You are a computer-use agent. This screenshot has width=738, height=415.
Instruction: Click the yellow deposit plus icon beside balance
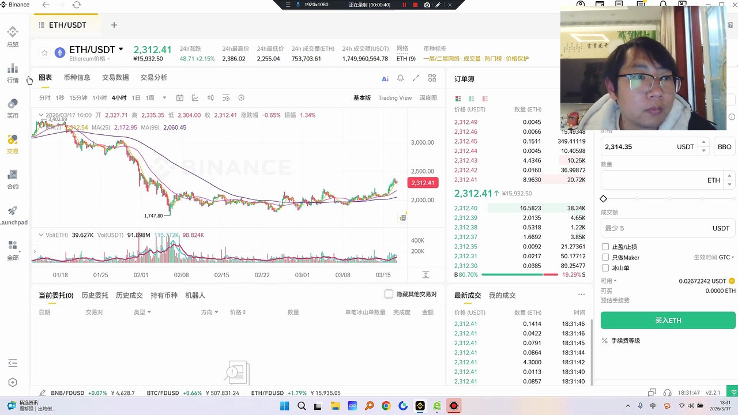click(732, 281)
